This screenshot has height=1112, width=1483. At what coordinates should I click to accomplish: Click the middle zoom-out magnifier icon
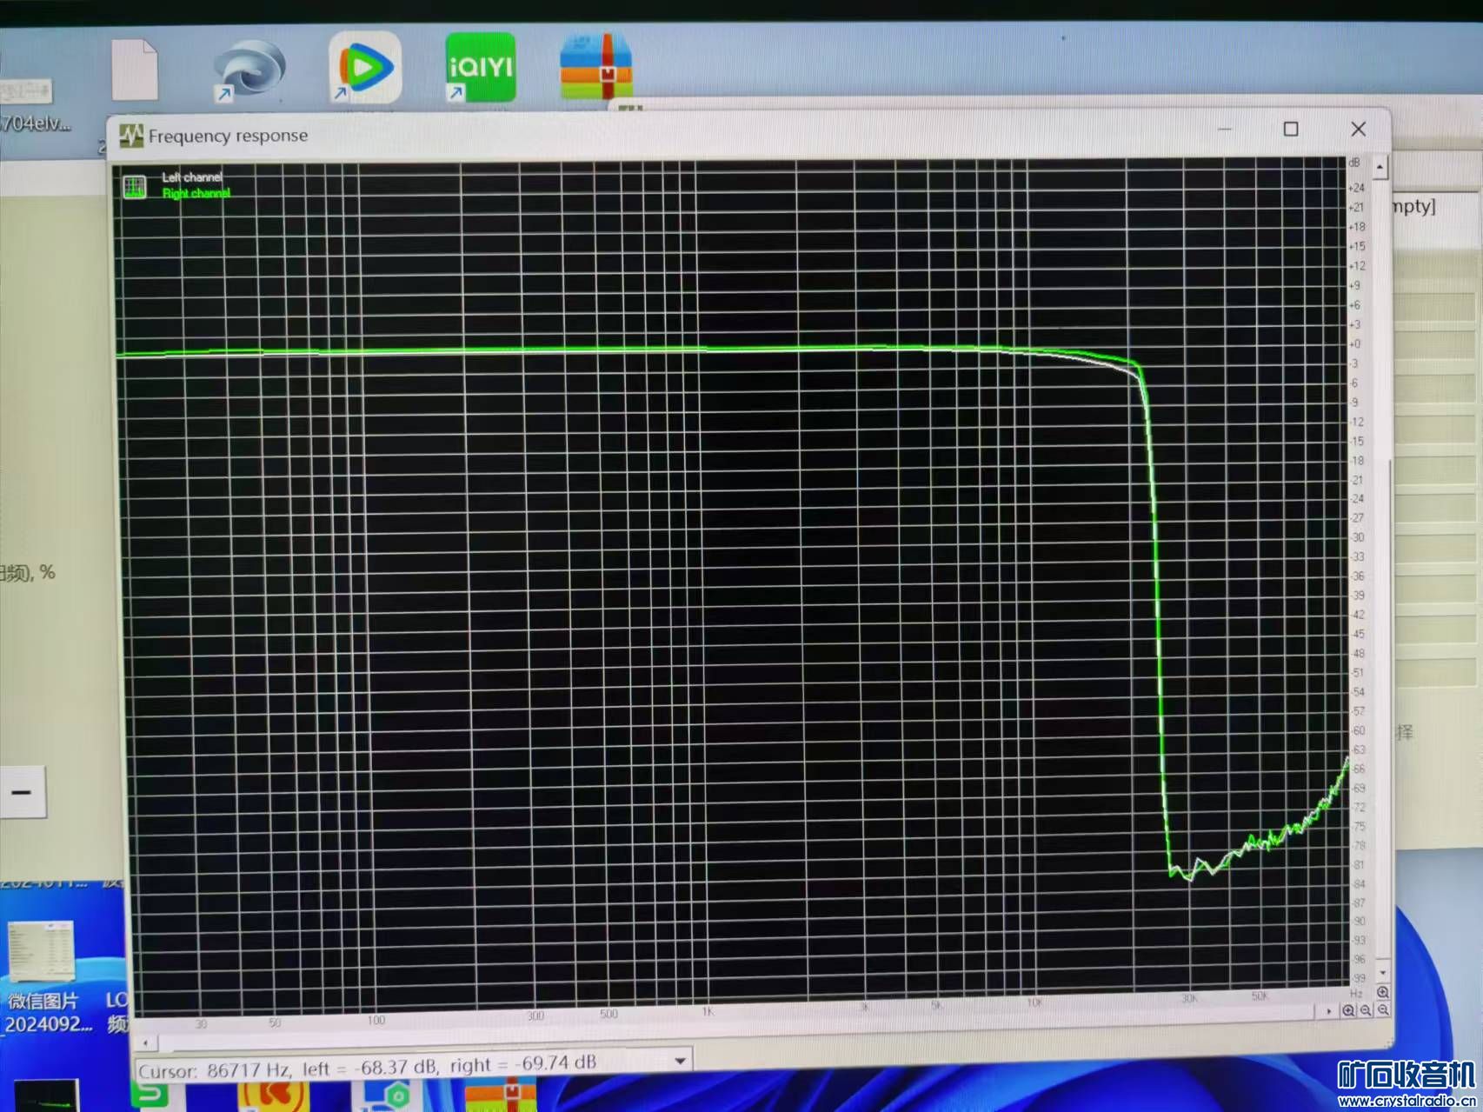1366,1010
